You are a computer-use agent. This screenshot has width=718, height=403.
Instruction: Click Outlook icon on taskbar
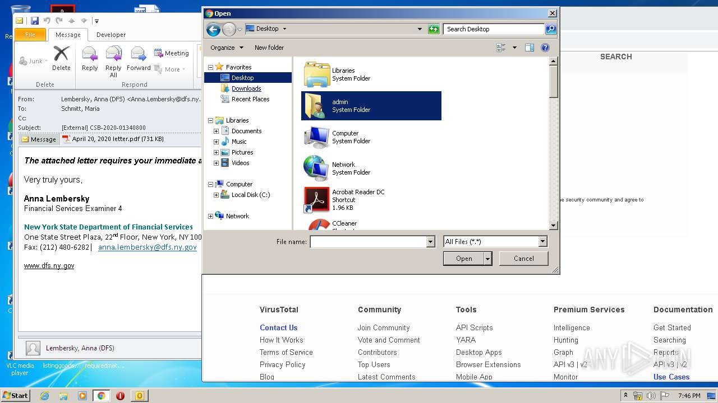tap(139, 396)
